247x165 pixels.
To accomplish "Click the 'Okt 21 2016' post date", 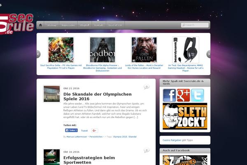I will tap(71, 88).
